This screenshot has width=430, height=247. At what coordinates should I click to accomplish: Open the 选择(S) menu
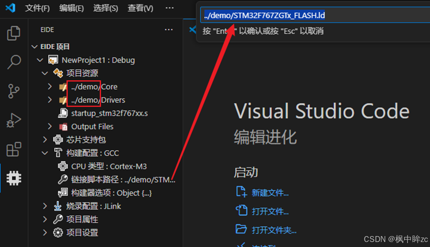click(105, 8)
